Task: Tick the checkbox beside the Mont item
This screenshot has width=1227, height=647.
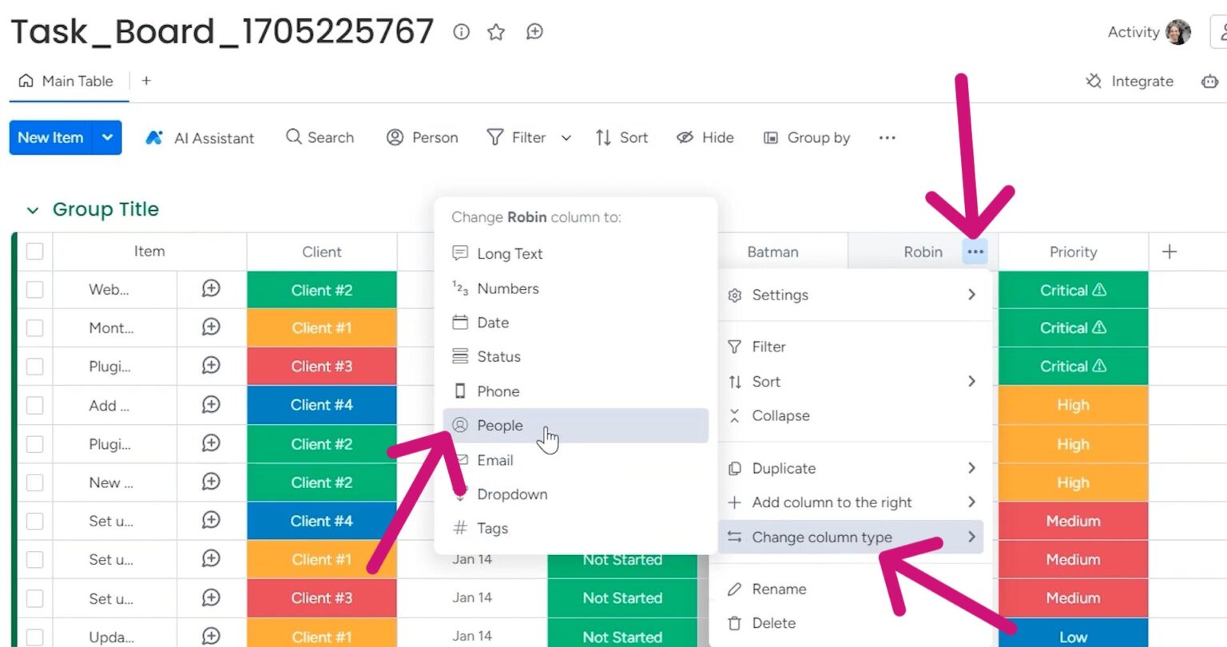Action: tap(34, 327)
